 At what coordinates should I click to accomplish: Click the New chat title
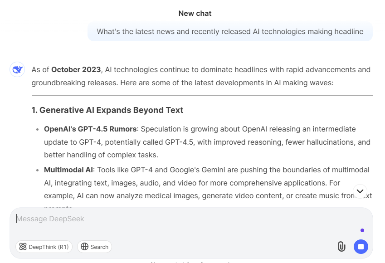(195, 14)
